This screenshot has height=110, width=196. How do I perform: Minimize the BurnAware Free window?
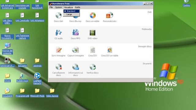[145, 4]
